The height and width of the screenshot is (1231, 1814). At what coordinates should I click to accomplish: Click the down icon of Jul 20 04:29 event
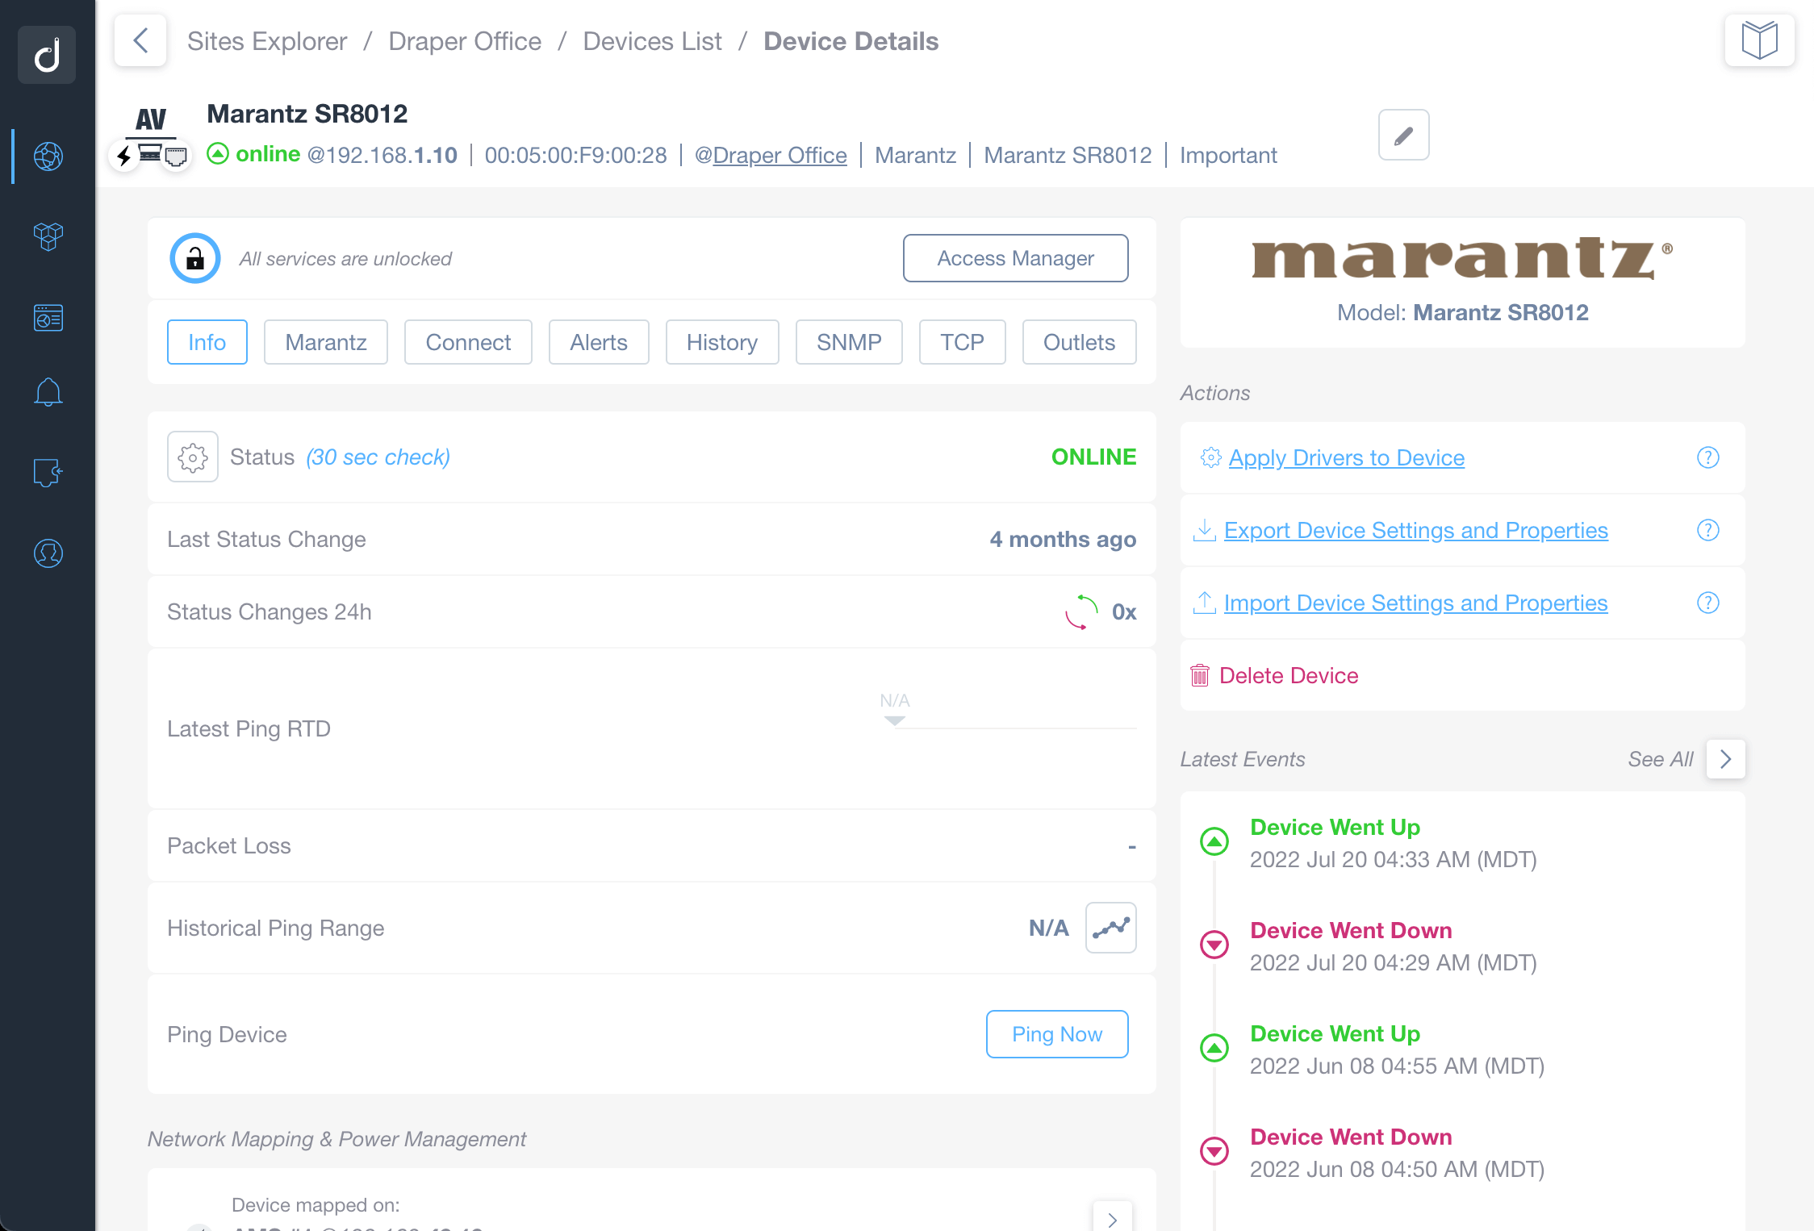[1214, 945]
